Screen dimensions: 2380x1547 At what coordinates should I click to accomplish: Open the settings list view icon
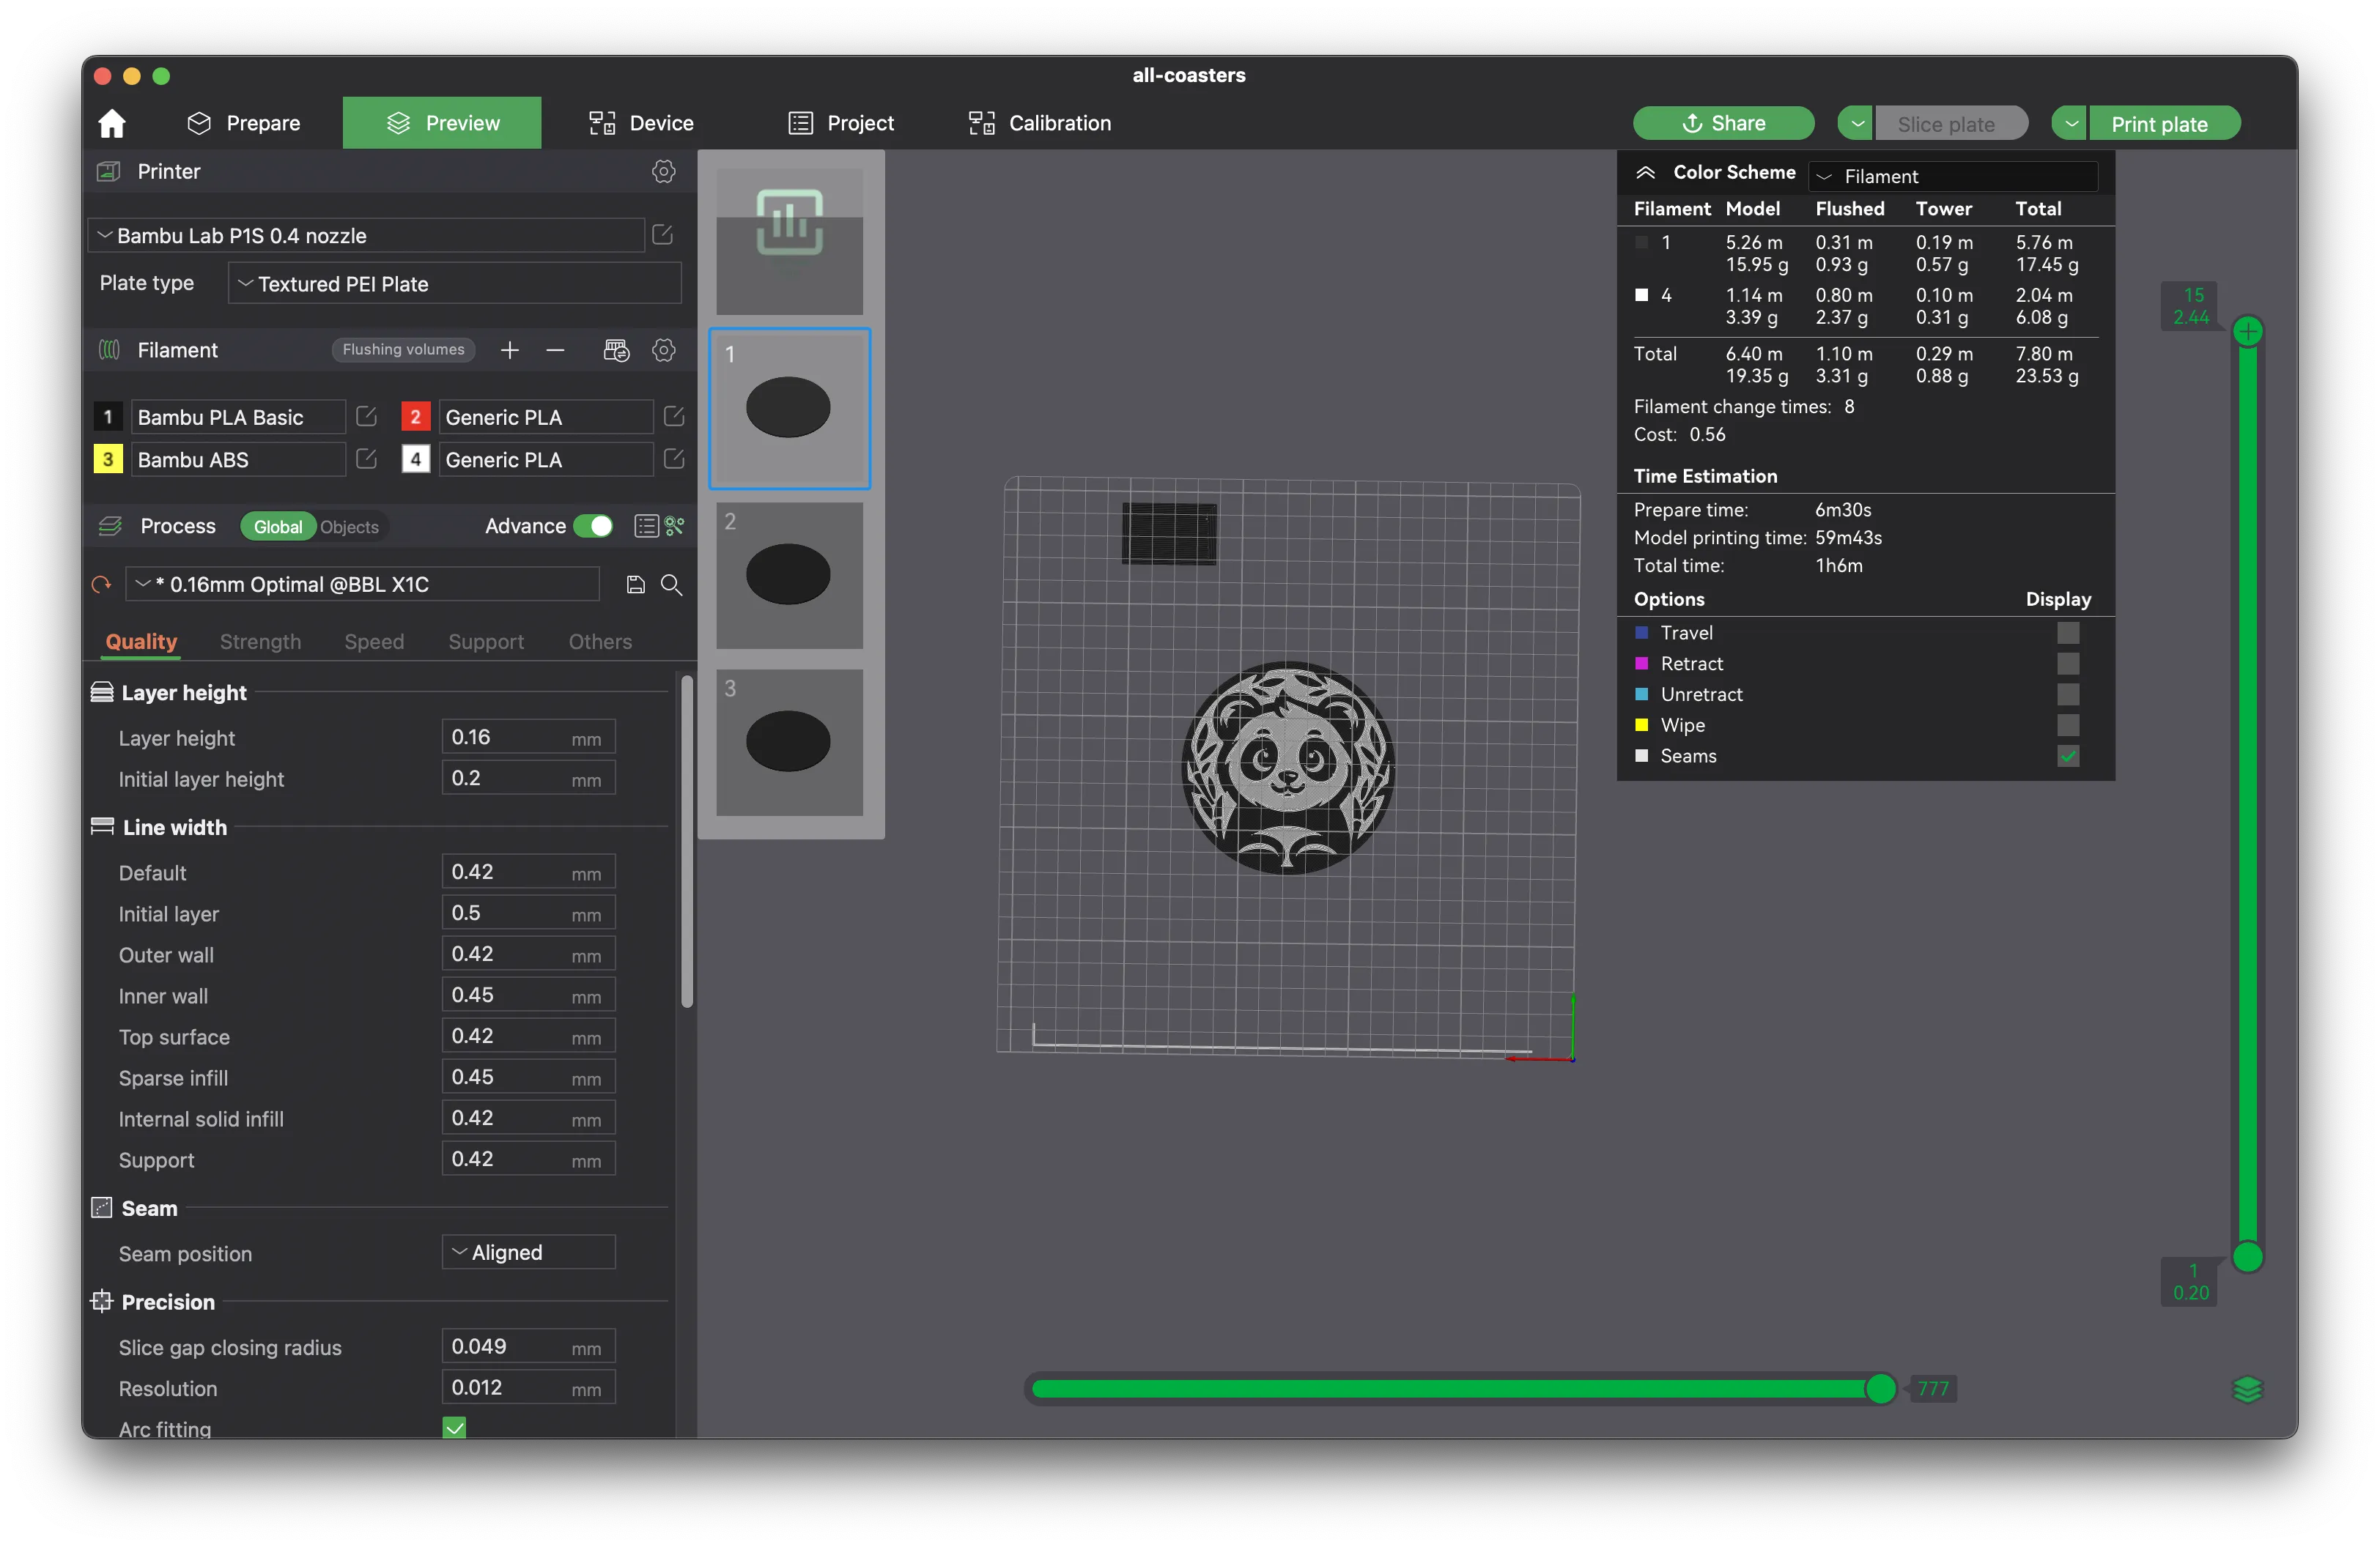point(646,526)
